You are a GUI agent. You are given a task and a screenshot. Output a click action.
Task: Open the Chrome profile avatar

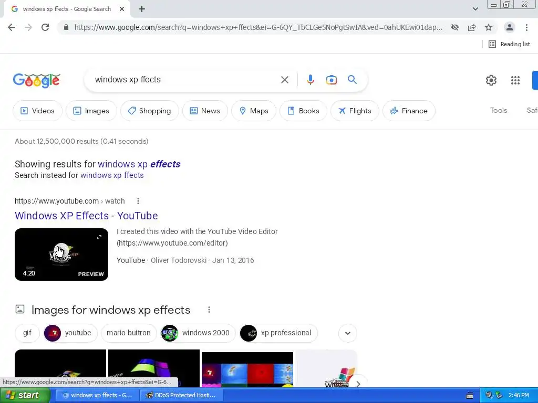click(510, 27)
